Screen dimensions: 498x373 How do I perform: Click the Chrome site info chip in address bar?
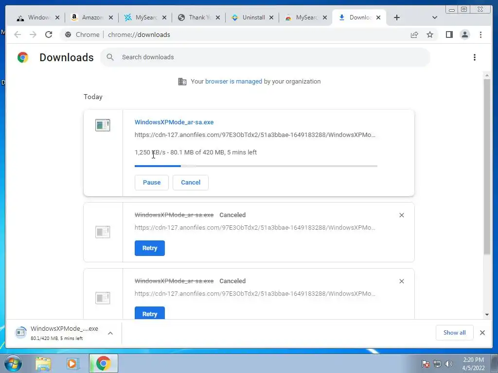82,34
